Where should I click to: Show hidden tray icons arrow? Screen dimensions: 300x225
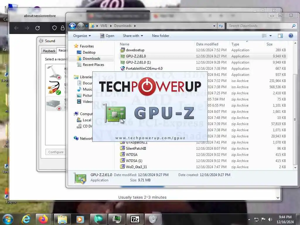click(x=249, y=219)
